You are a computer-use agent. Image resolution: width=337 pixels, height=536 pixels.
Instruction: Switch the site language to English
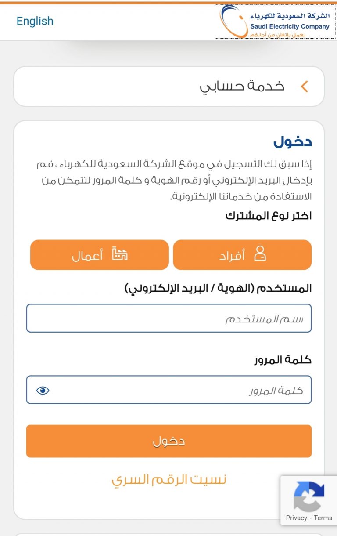coord(35,21)
